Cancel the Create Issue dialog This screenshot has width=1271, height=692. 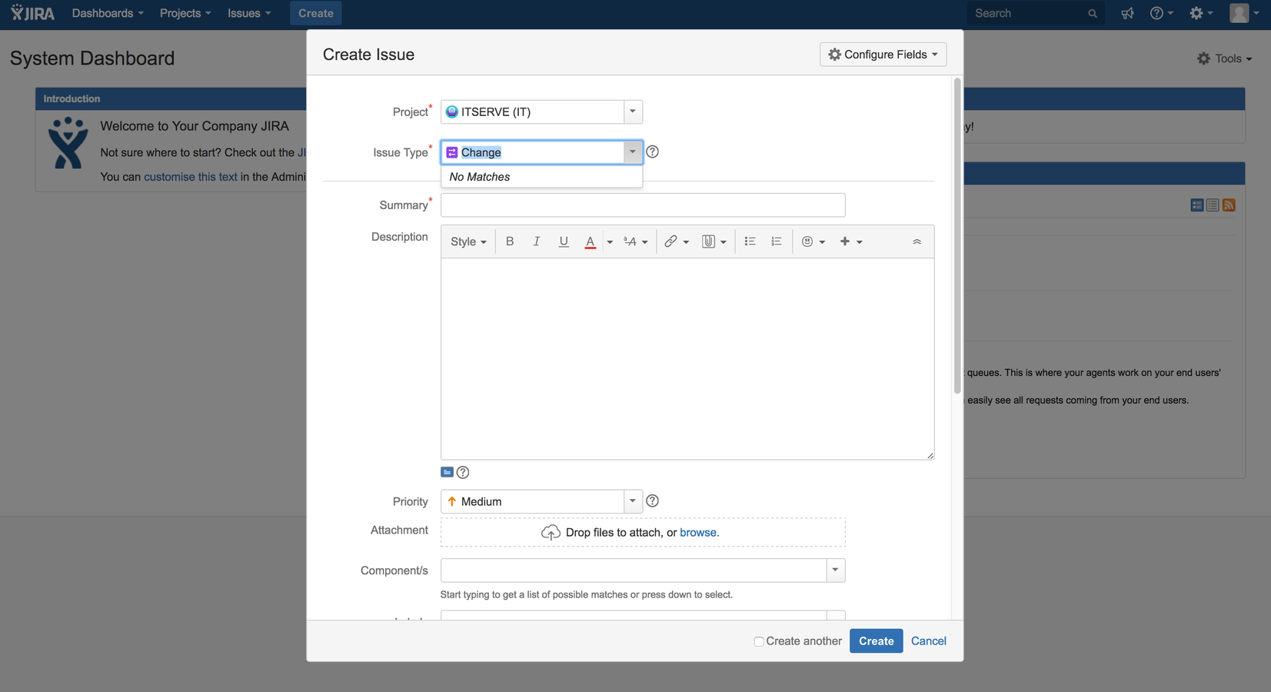928,641
